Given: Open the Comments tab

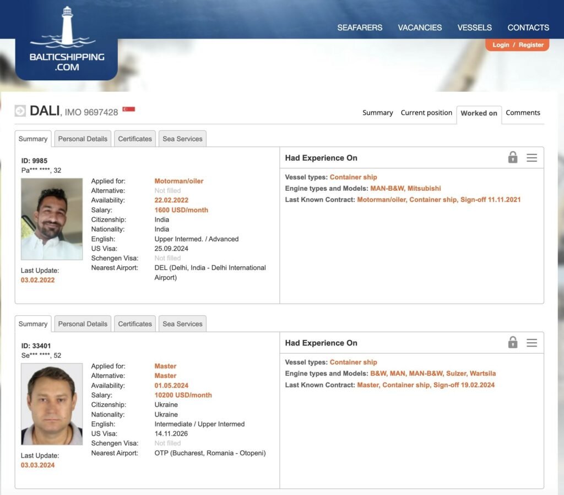Looking at the screenshot, I should (x=523, y=113).
